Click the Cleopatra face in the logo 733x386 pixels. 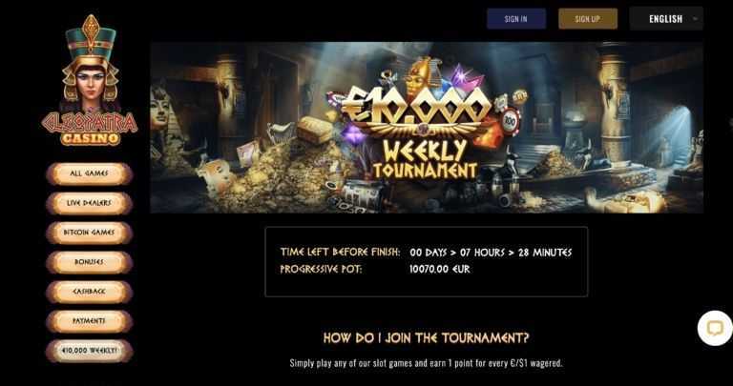91,82
